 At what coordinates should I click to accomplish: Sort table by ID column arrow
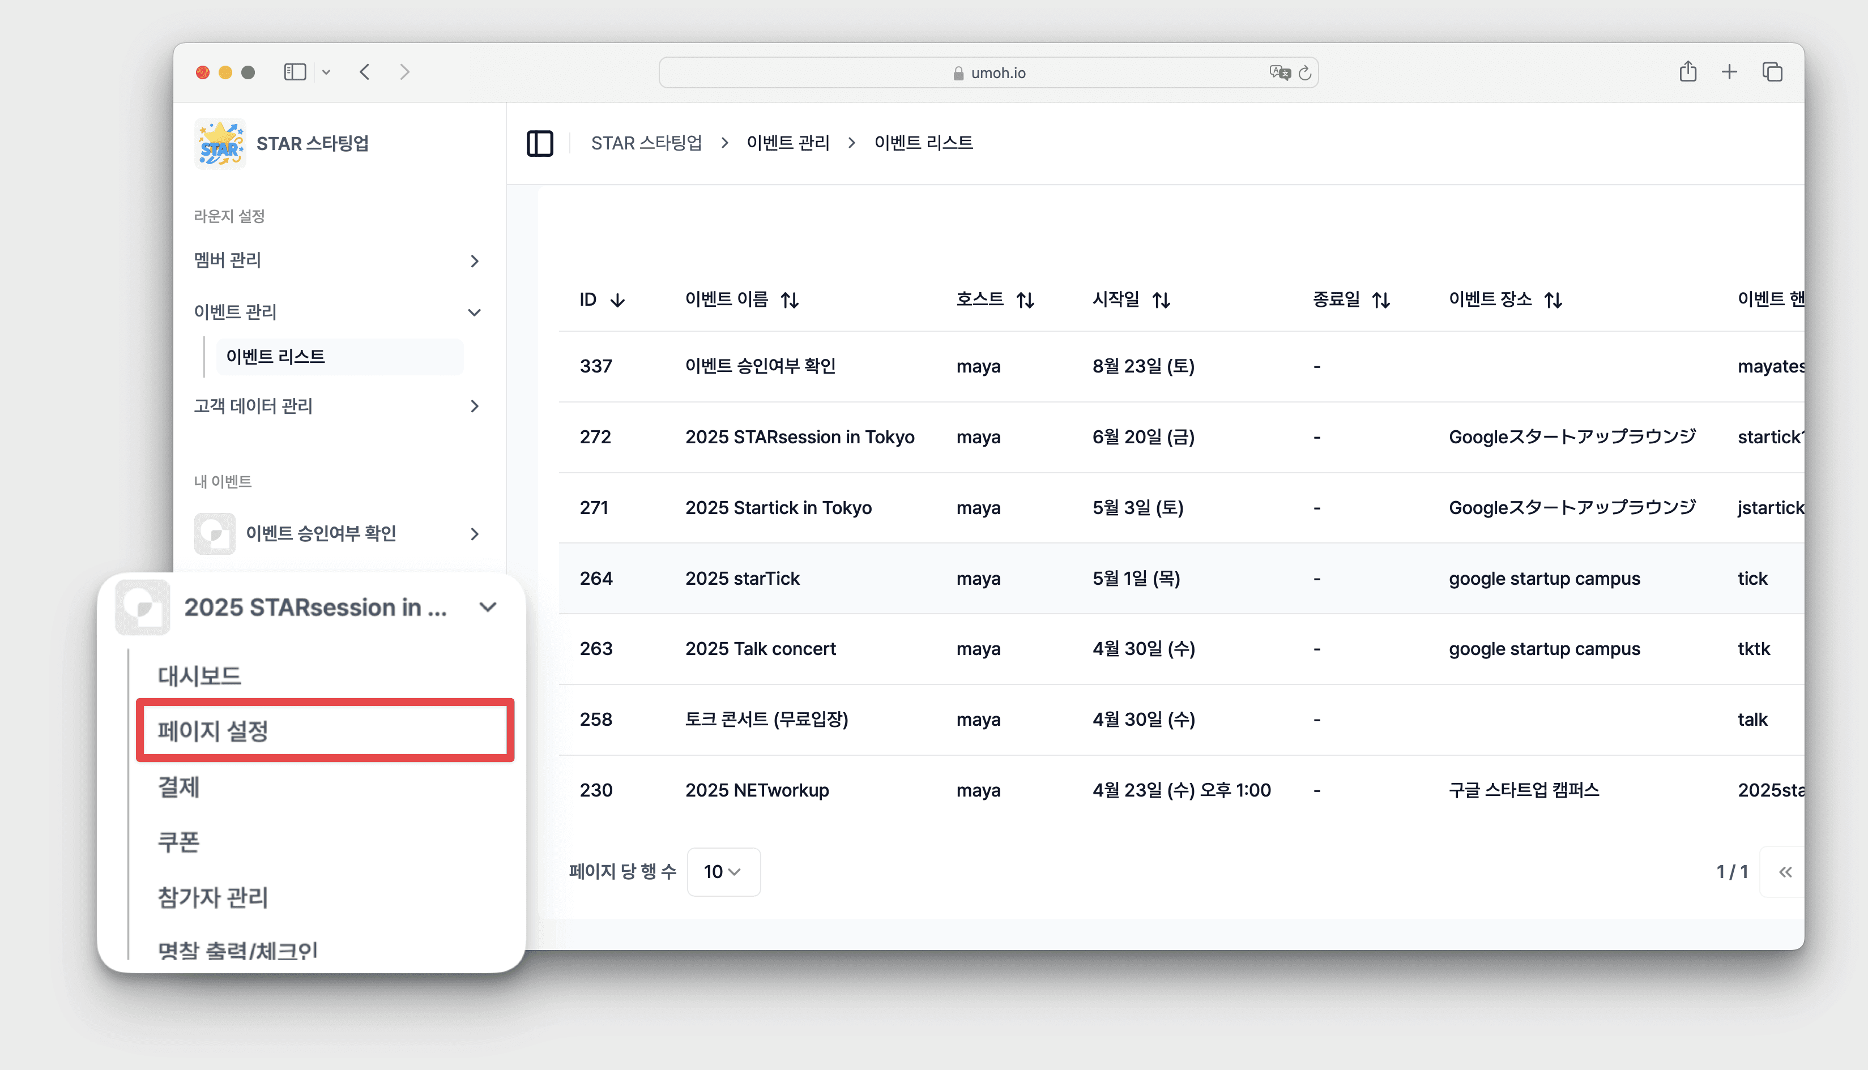[x=617, y=300]
